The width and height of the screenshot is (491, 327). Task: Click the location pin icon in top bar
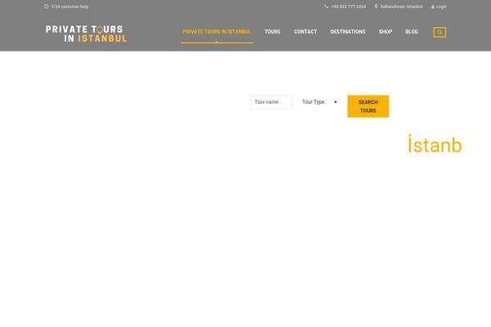coord(376,7)
